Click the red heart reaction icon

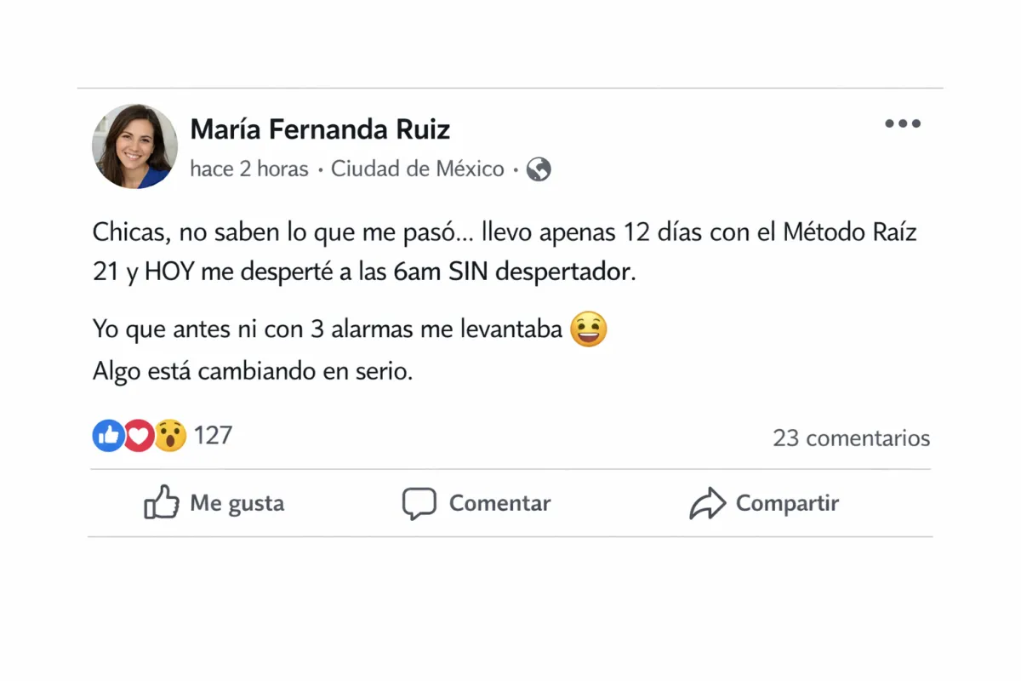139,436
